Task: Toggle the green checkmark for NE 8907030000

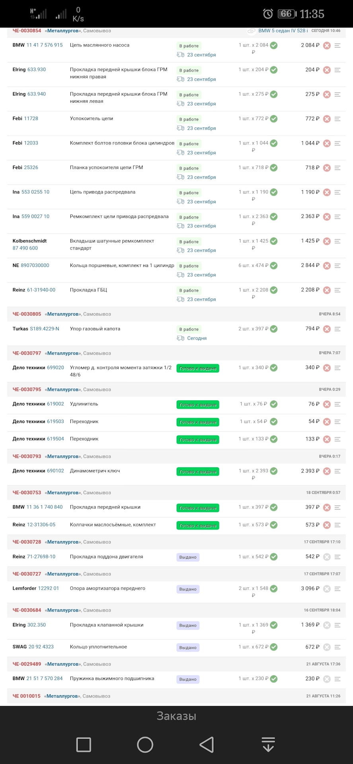Action: pyautogui.click(x=274, y=265)
